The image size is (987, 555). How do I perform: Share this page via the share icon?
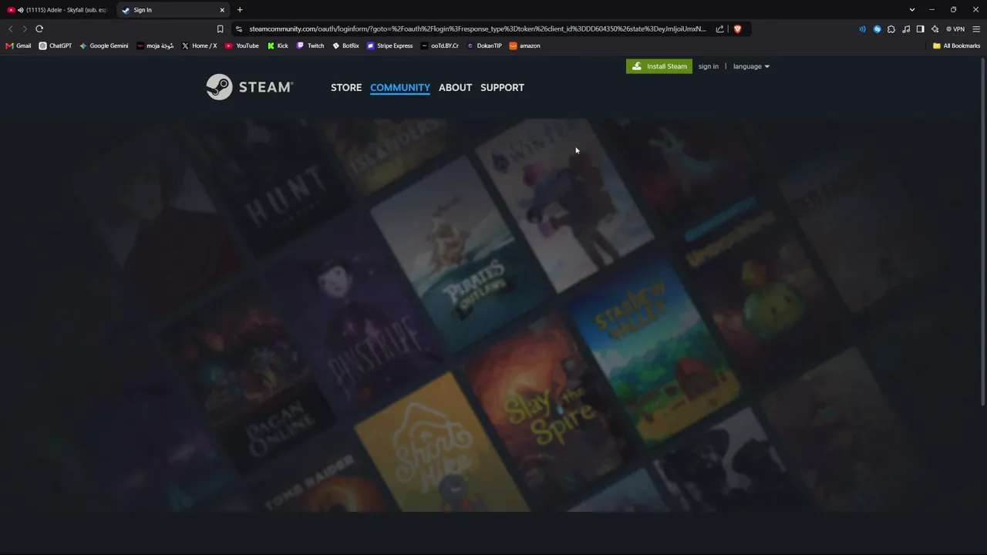pyautogui.click(x=719, y=29)
